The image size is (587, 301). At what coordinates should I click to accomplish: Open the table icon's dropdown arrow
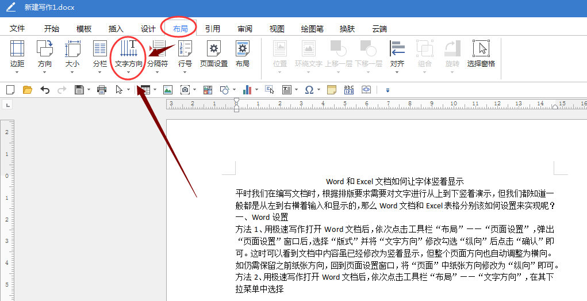click(x=155, y=90)
